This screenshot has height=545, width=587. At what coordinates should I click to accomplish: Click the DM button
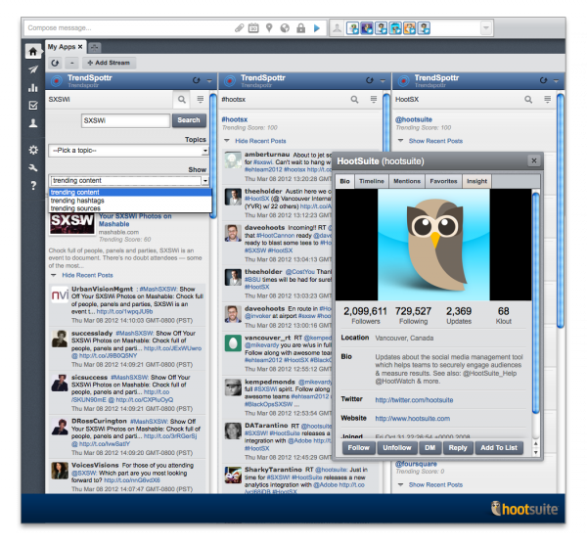pos(430,448)
